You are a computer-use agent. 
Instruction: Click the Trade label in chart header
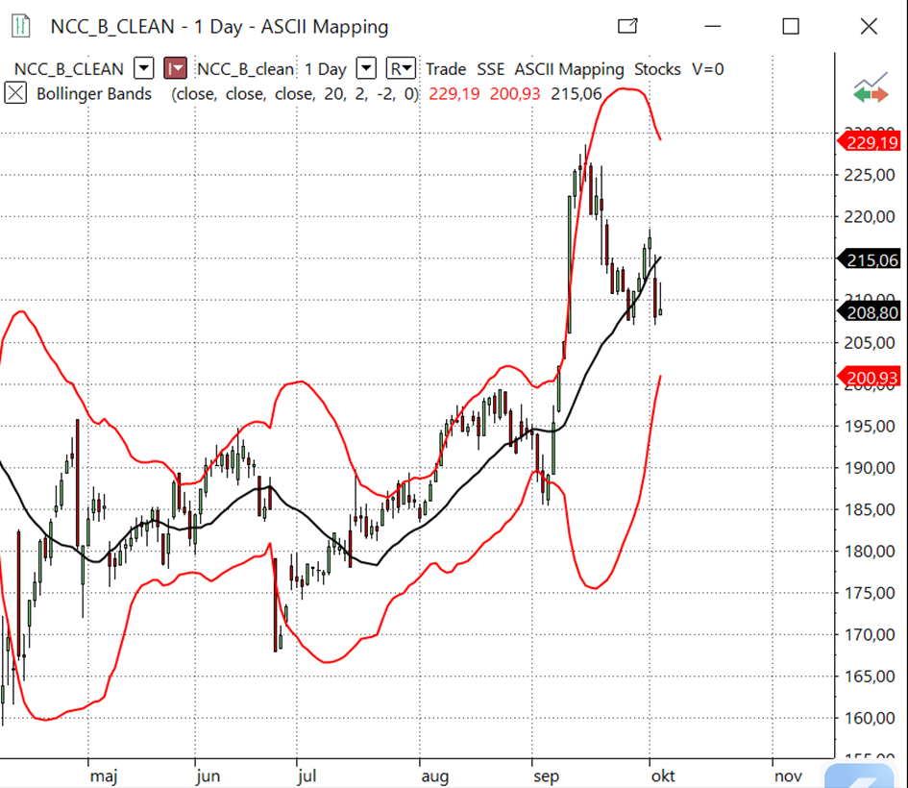[x=445, y=69]
